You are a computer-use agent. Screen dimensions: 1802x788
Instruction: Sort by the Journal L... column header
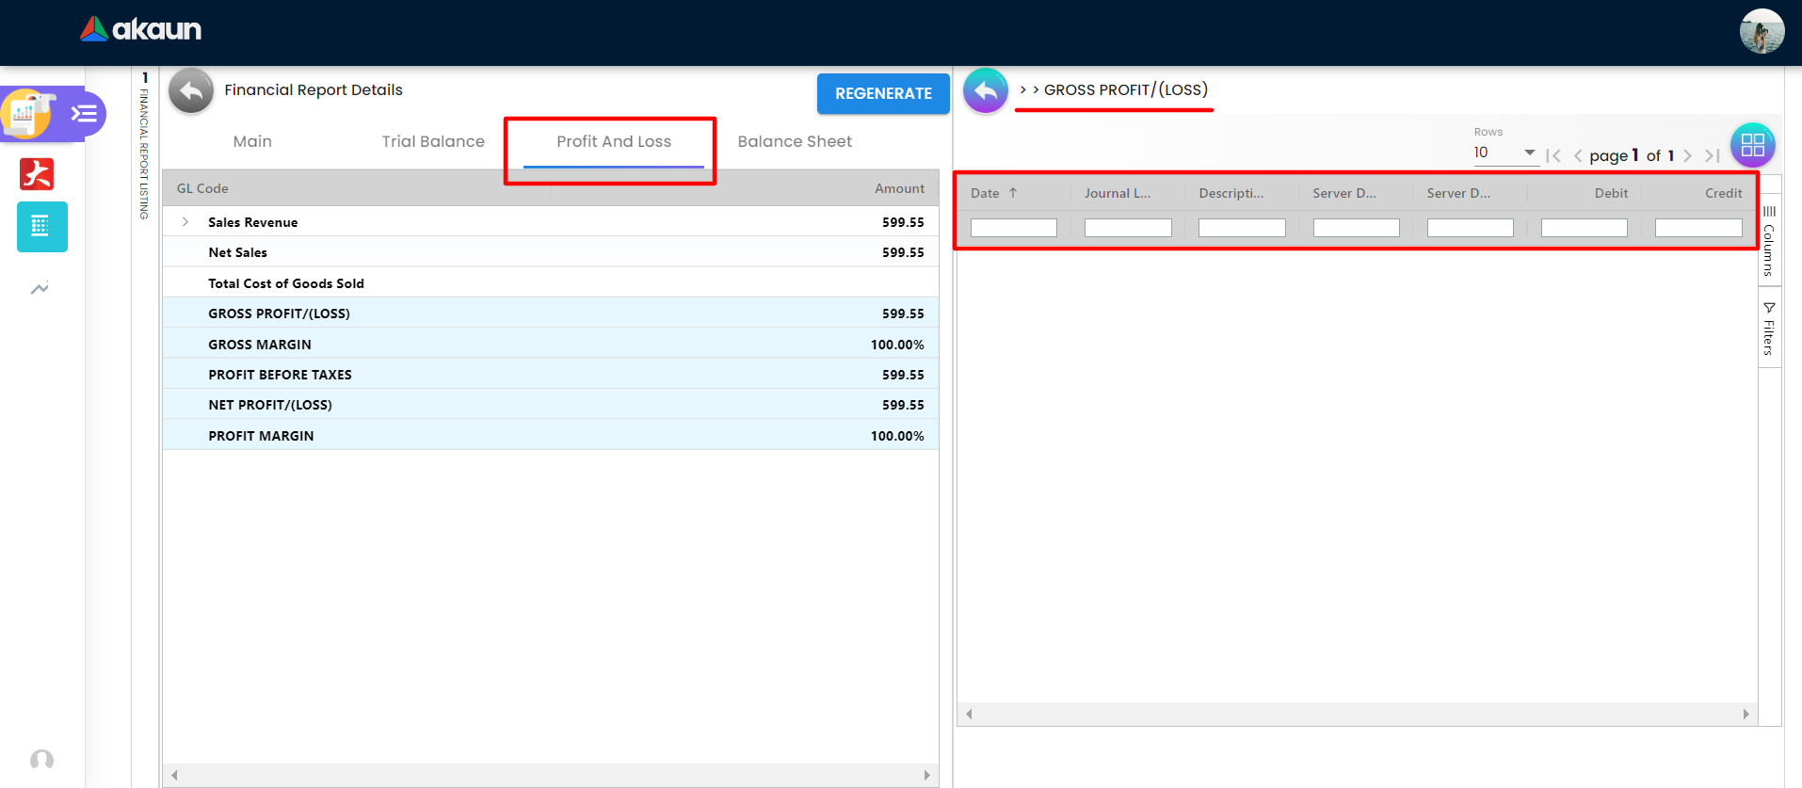click(1118, 193)
